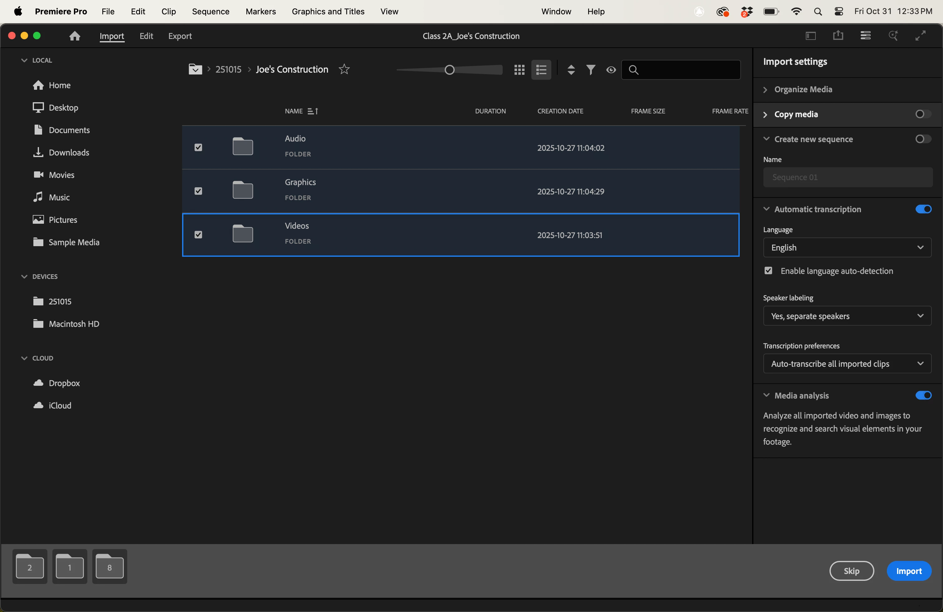Open Transcription preferences dropdown
943x612 pixels.
click(847, 363)
